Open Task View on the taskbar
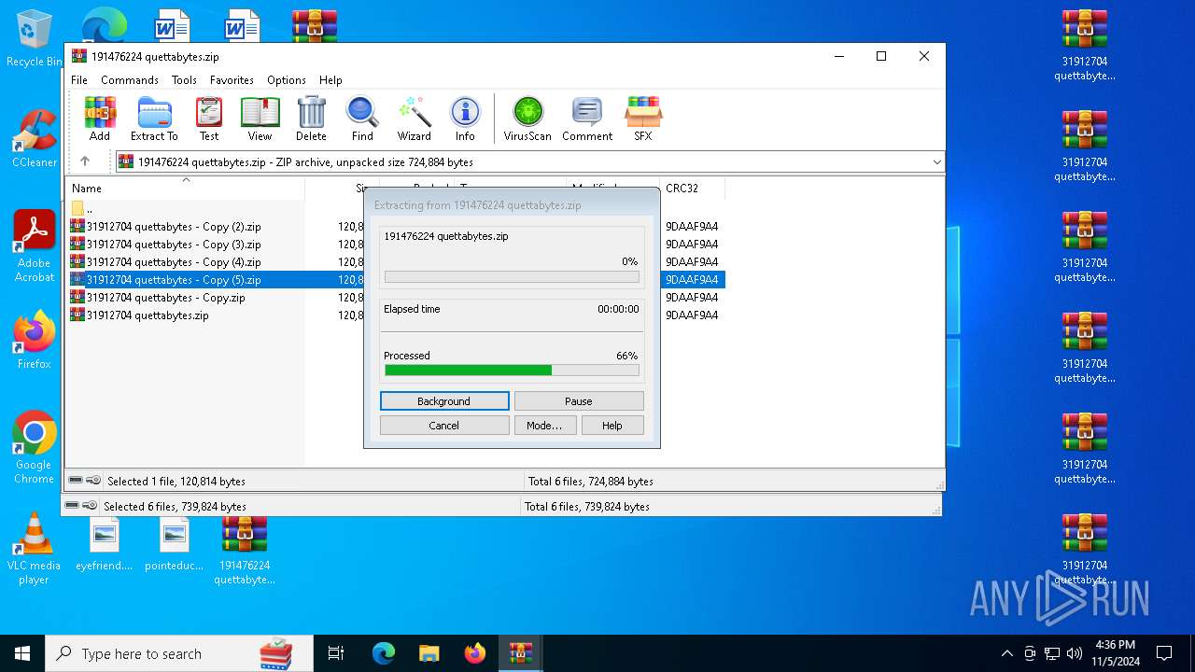1195x672 pixels. (336, 653)
